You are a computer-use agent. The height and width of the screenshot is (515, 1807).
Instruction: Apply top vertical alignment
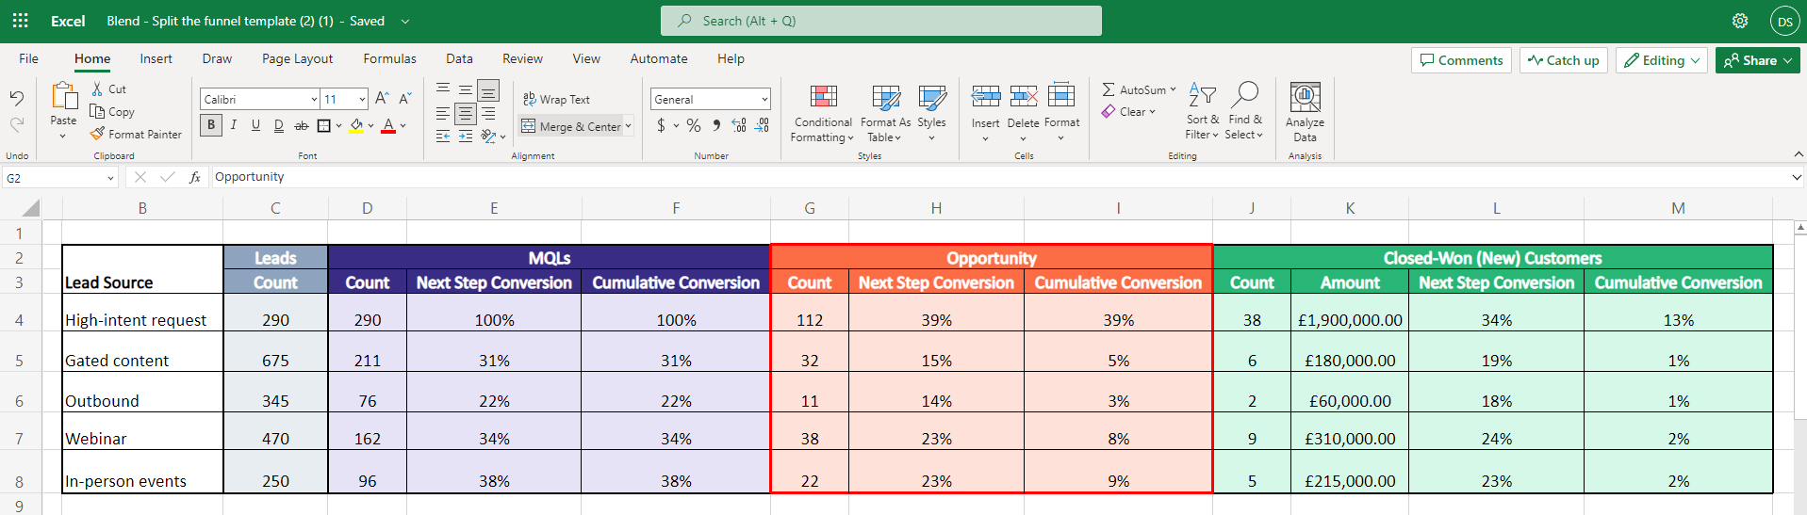443,89
